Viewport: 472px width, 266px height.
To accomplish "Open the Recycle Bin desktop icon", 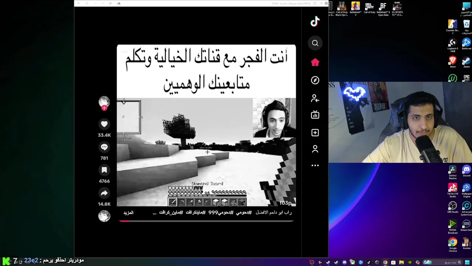I will pyautogui.click(x=466, y=27).
